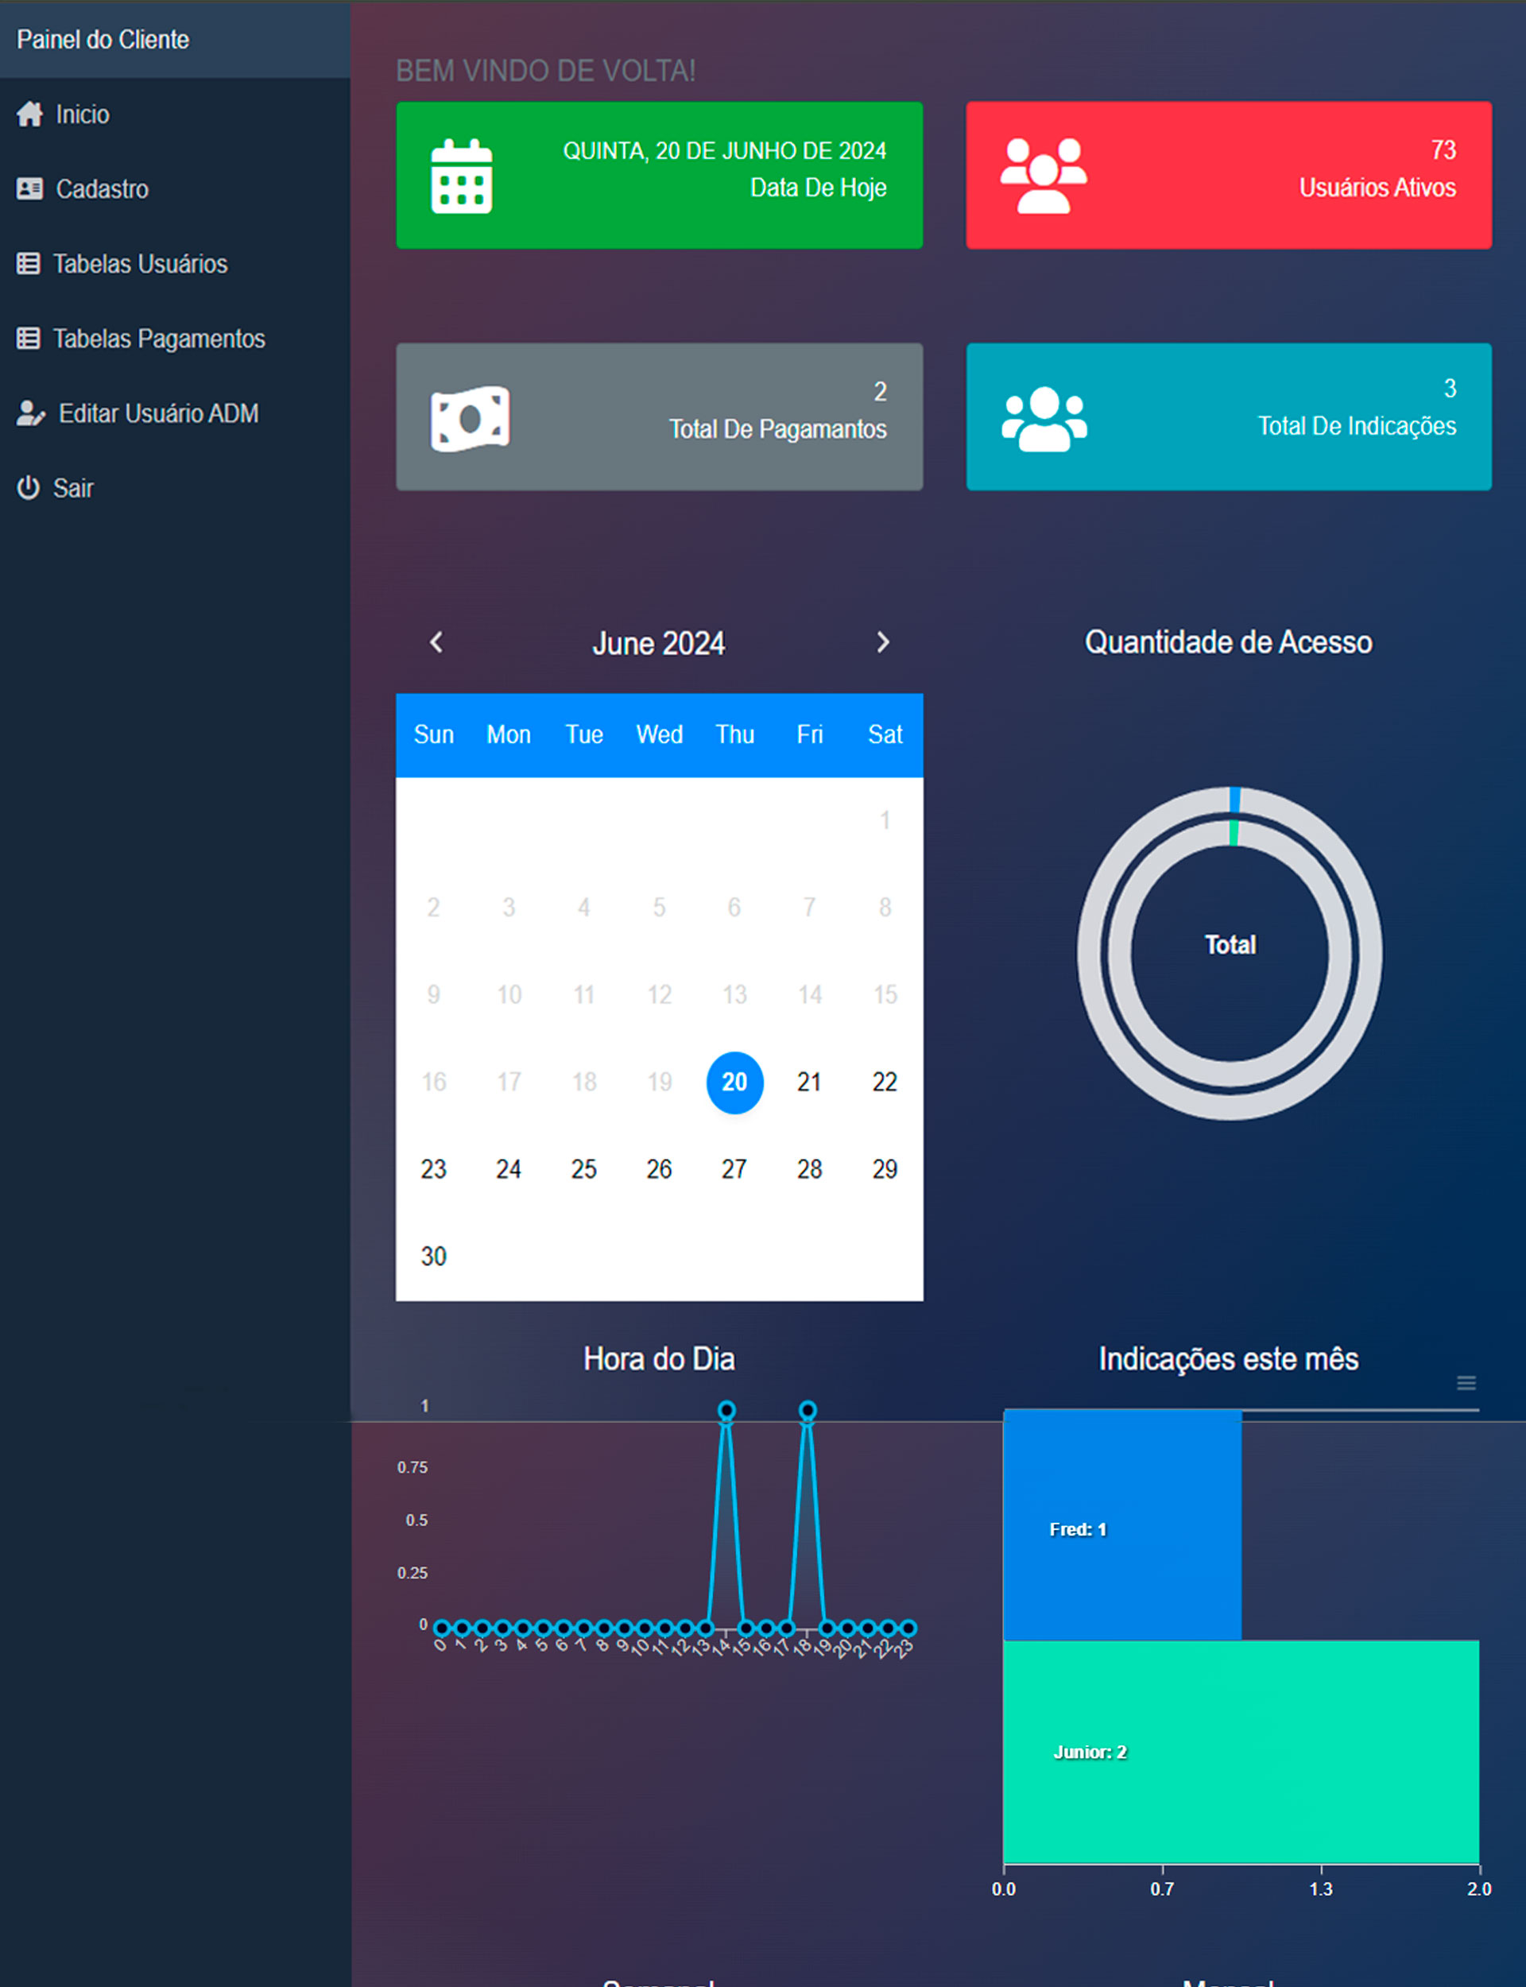Click the calendar icon on the green card
This screenshot has width=1526, height=1987.
(x=462, y=177)
